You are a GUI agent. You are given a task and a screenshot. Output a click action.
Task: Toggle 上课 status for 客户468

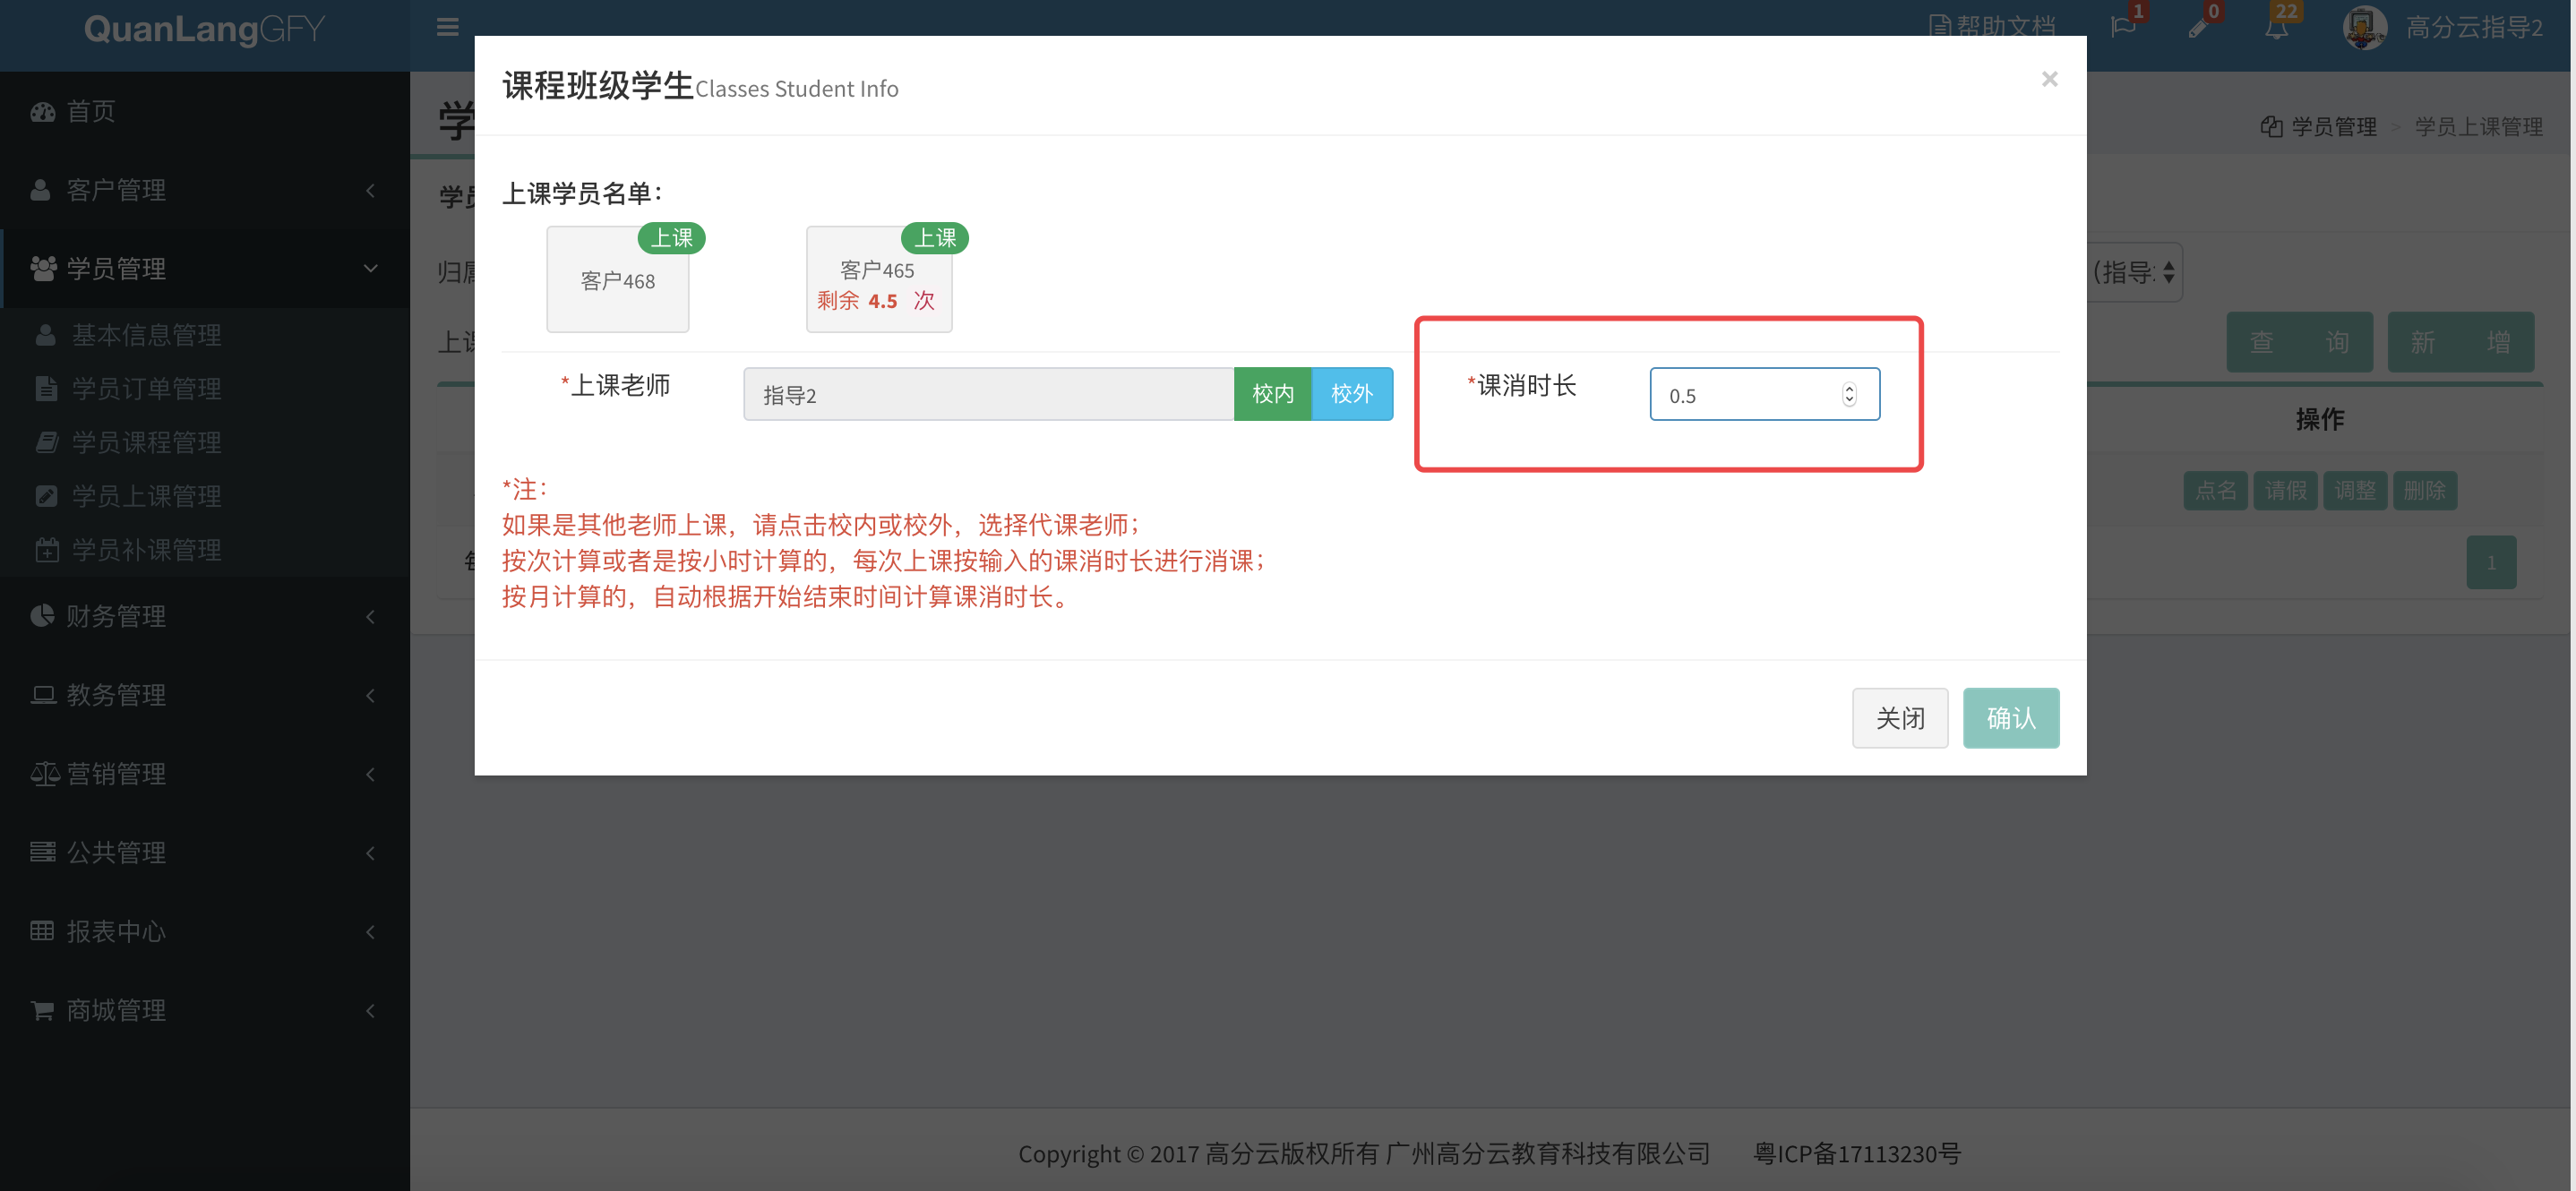point(671,238)
